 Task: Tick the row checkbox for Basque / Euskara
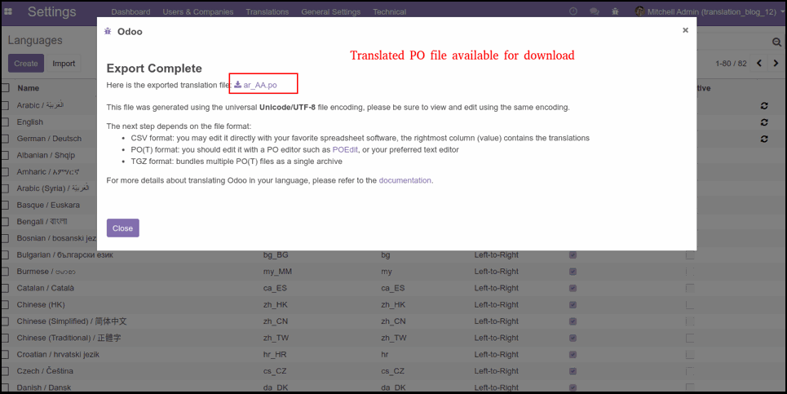tap(5, 205)
